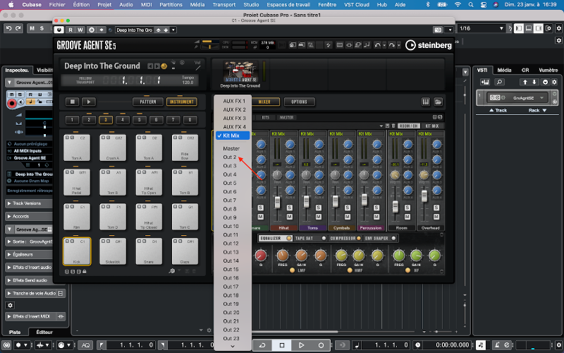This screenshot has height=353, width=564.
Task: Click the trash icon in mixer preset bar
Action: [x=393, y=126]
